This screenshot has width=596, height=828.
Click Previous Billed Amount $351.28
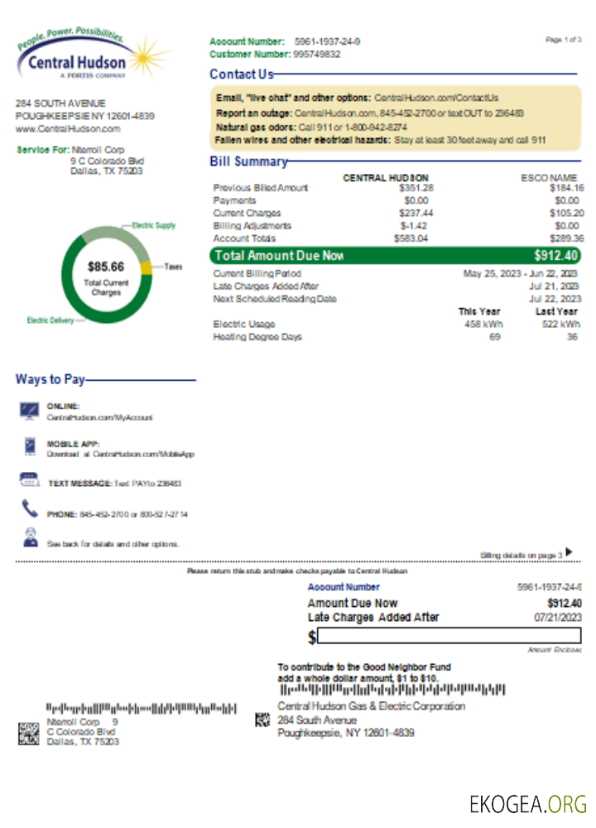click(x=416, y=188)
